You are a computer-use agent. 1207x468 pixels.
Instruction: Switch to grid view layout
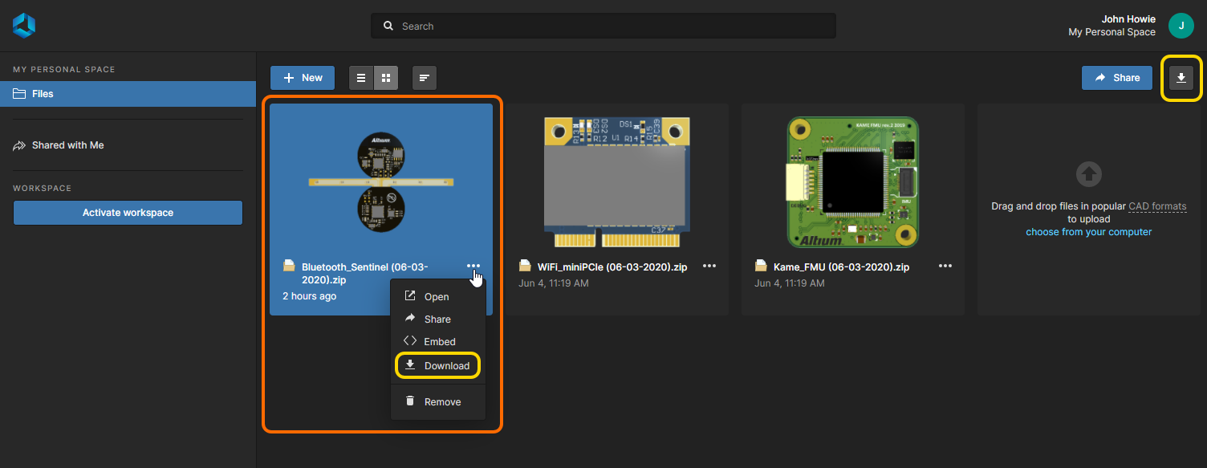pos(386,78)
